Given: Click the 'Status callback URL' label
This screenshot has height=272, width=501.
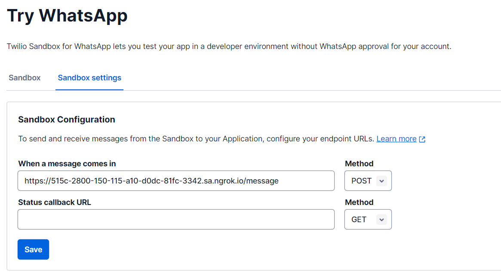Looking at the screenshot, I should [x=55, y=202].
